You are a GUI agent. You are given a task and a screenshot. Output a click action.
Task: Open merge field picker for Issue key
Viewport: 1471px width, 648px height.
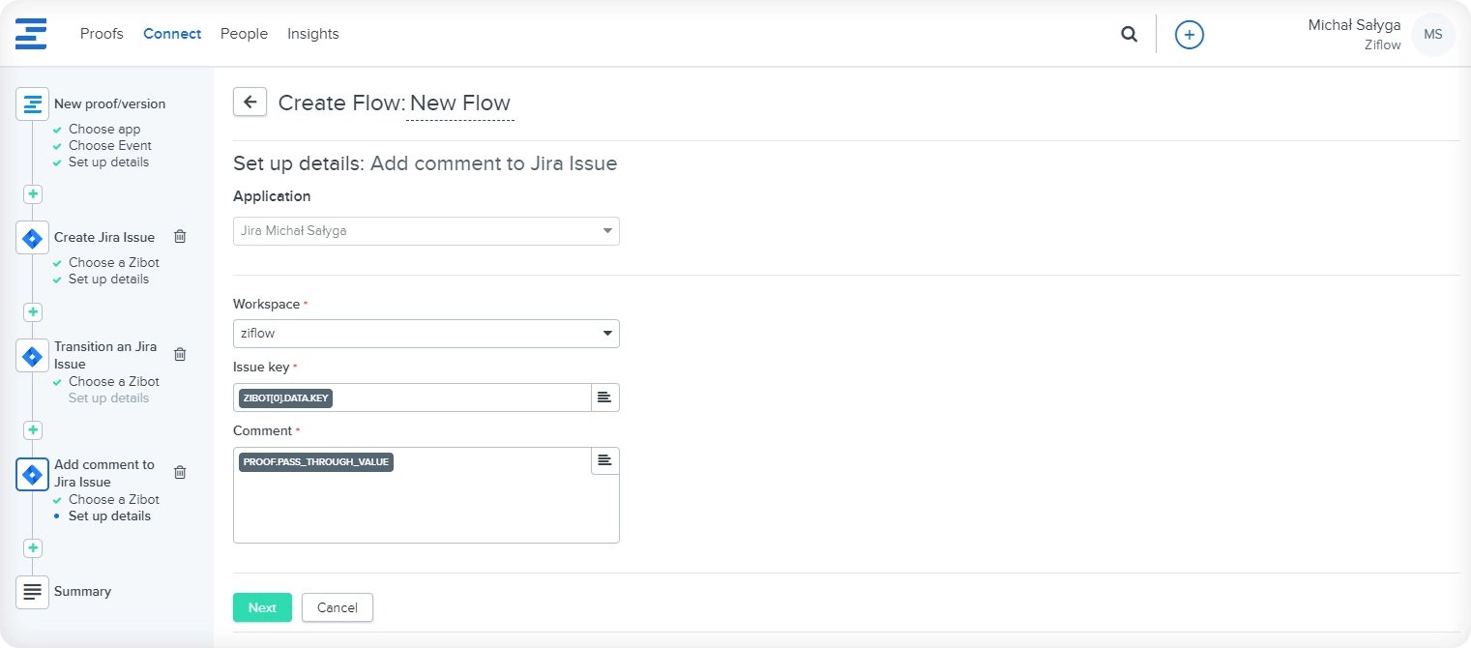click(x=604, y=397)
